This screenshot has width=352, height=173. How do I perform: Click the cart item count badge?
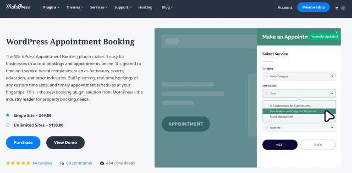tap(343, 8)
